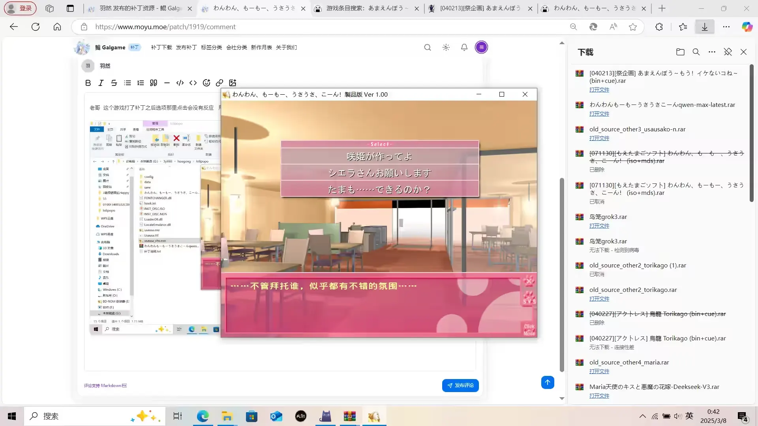Open site search magnifier icon
The width and height of the screenshot is (758, 426).
pyautogui.click(x=428, y=47)
